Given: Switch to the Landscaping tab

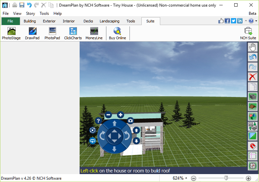Looking at the screenshot, I should point(109,21).
